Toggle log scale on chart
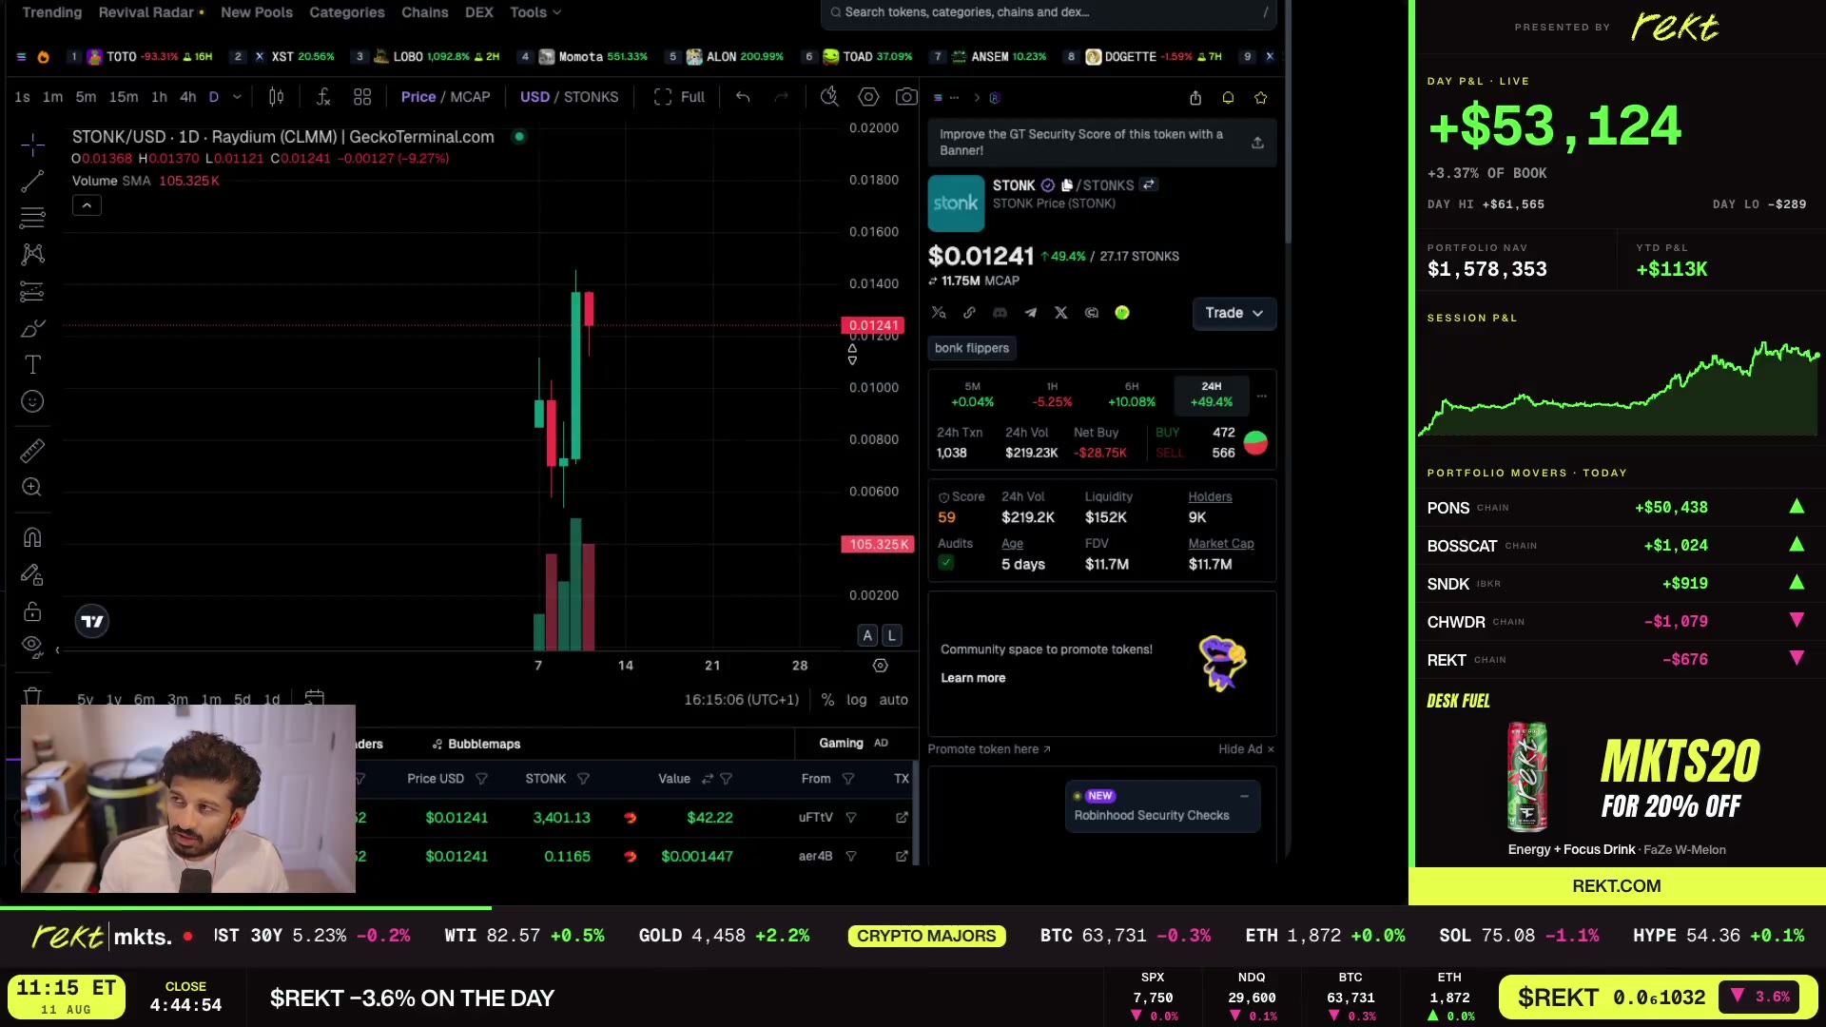This screenshot has width=1826, height=1027. 857,700
